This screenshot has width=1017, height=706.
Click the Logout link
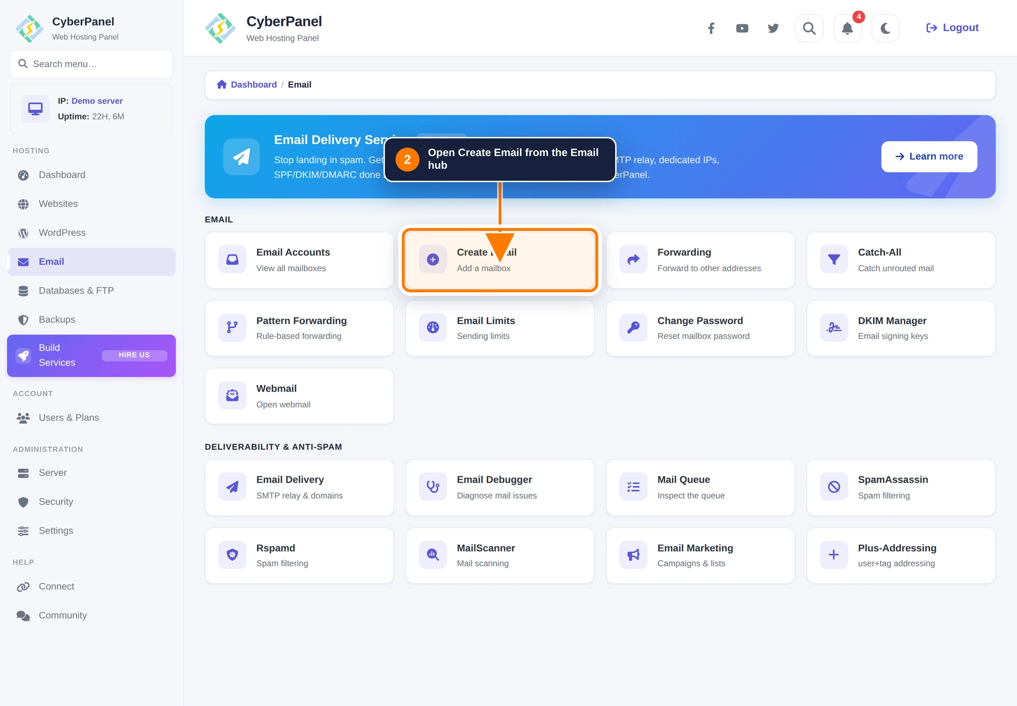coord(952,28)
